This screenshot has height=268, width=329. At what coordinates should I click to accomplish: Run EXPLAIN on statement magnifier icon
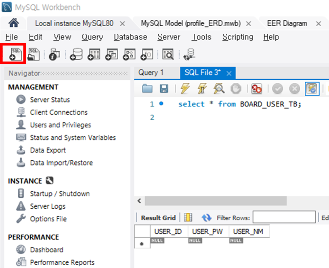(x=219, y=88)
